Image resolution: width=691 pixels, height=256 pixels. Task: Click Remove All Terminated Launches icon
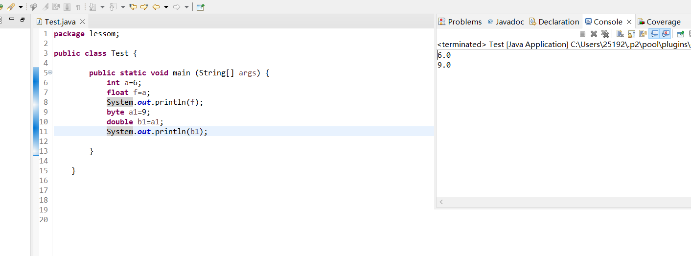click(605, 34)
